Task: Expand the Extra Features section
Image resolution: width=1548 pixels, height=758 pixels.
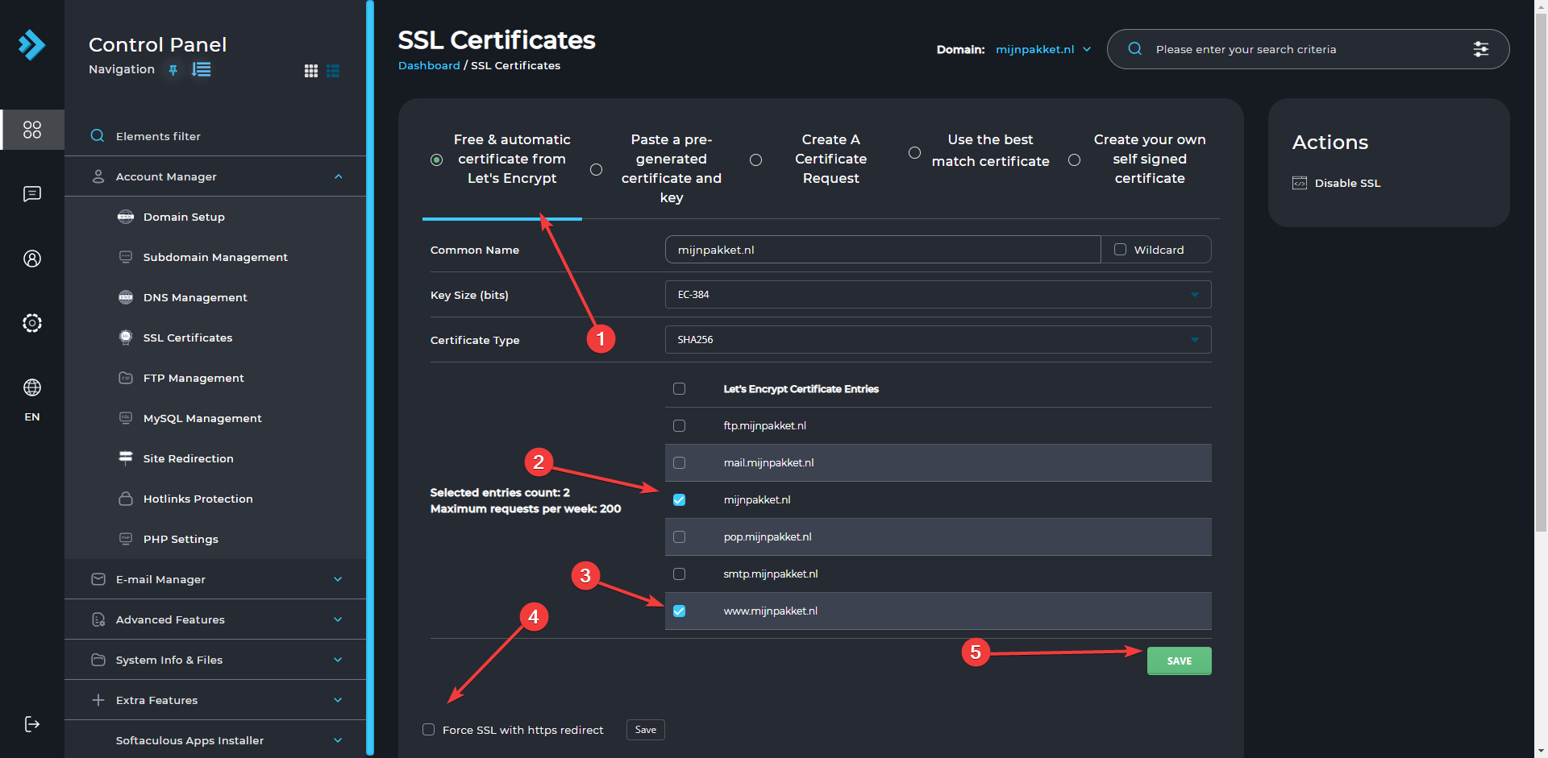Action: [215, 700]
